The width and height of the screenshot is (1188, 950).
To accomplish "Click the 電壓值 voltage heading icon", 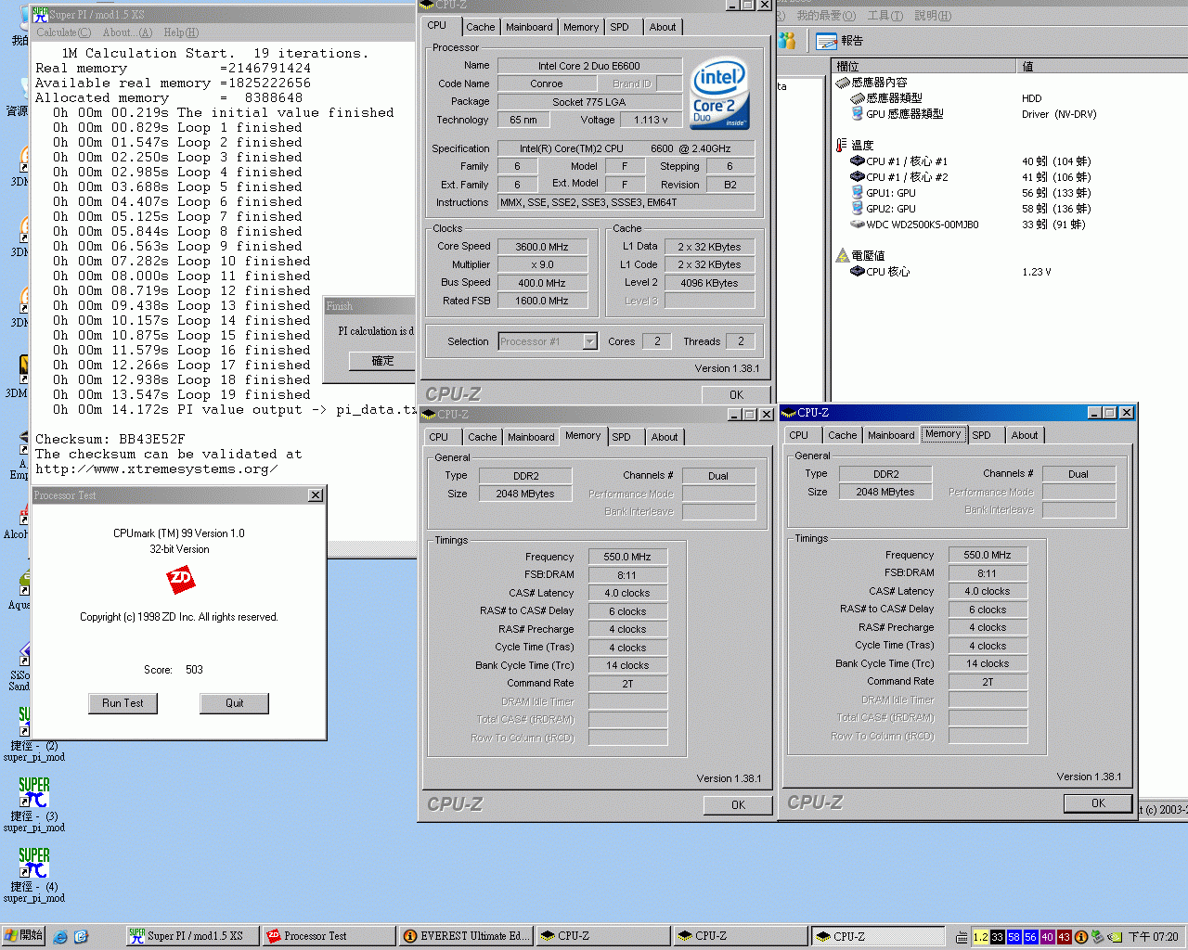I will (x=842, y=255).
